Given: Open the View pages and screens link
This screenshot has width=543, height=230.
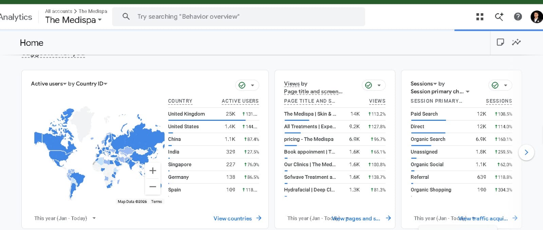Looking at the screenshot, I should click(x=356, y=218).
